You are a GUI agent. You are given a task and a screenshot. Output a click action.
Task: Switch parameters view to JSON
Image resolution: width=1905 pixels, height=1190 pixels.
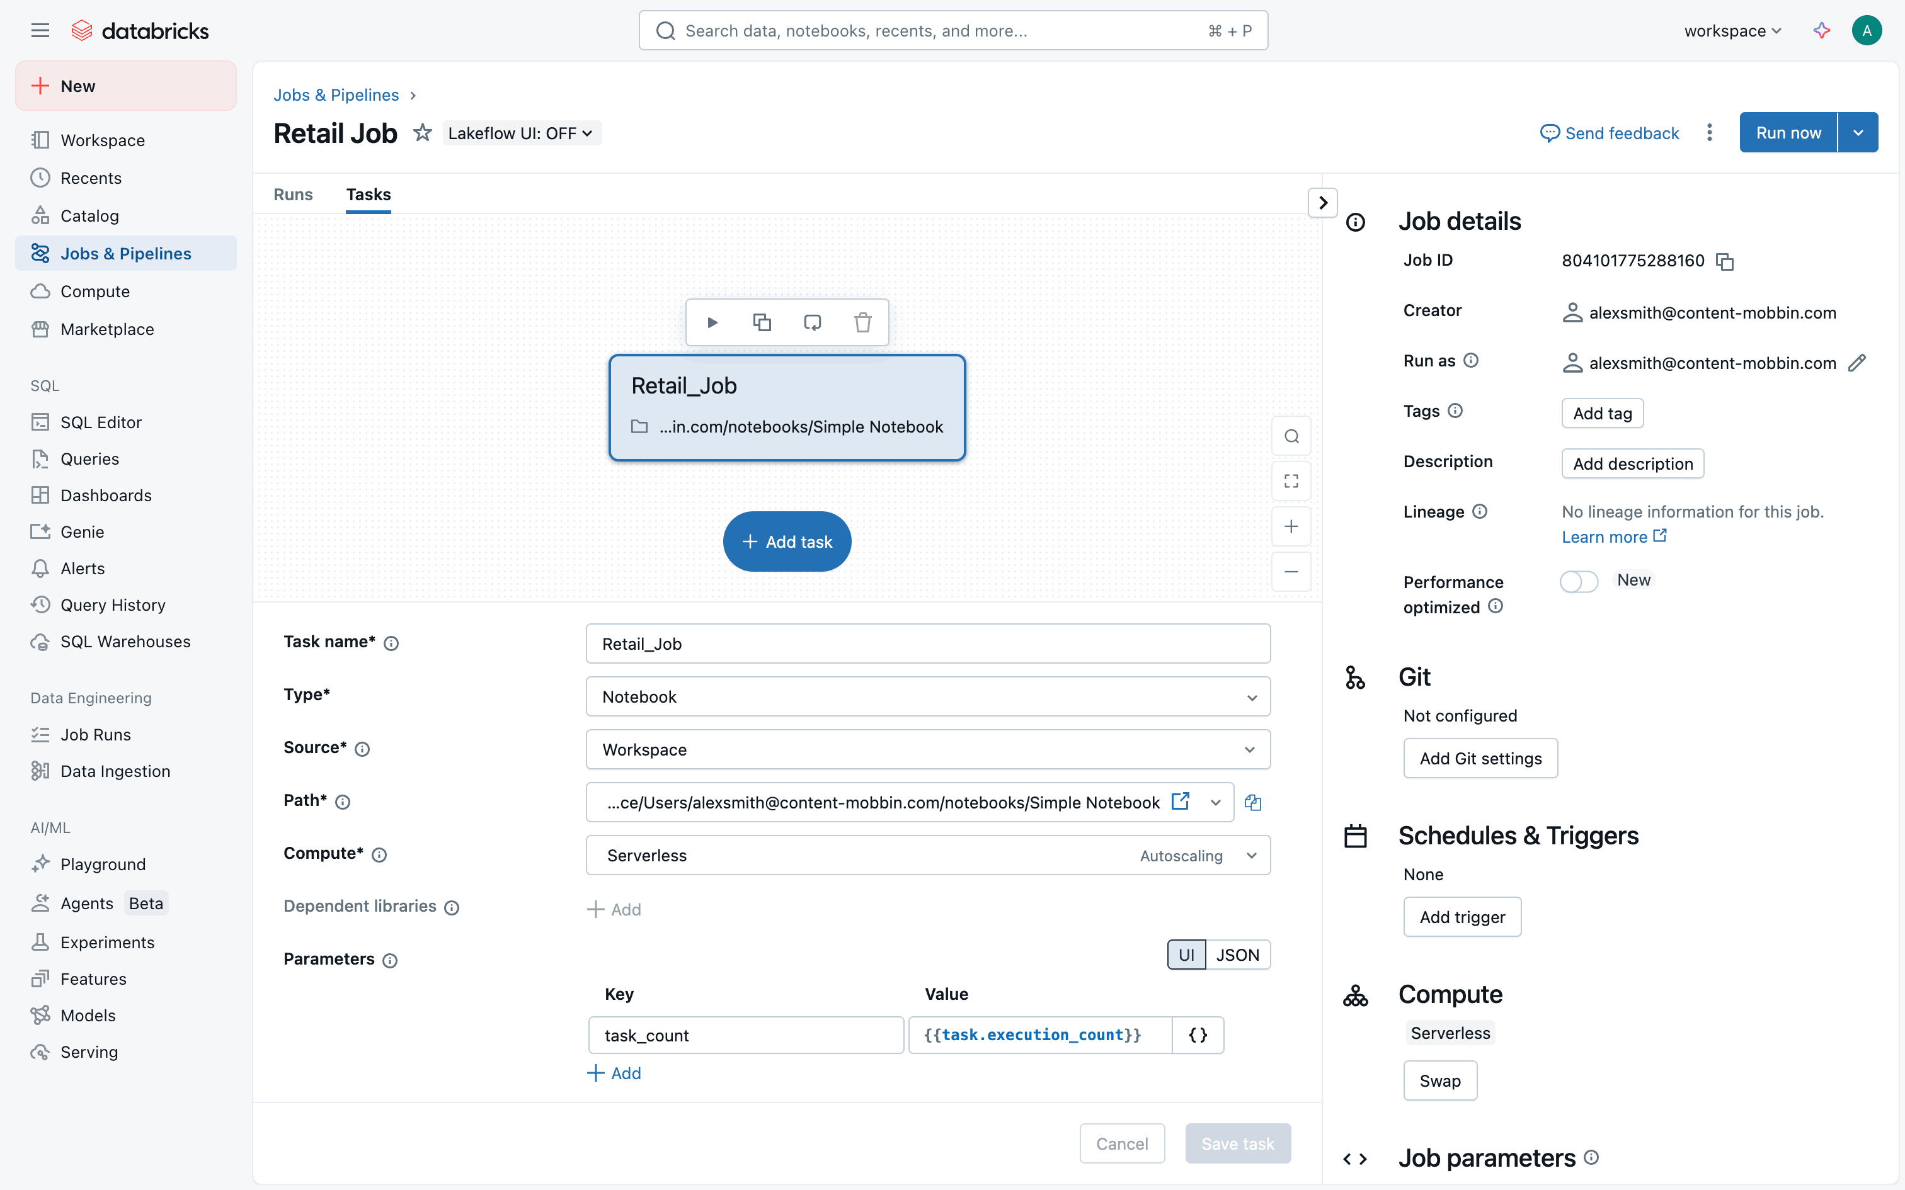[1237, 955]
